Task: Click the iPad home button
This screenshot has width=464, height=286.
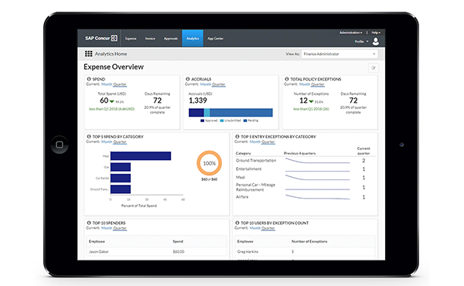Action: 60,145
